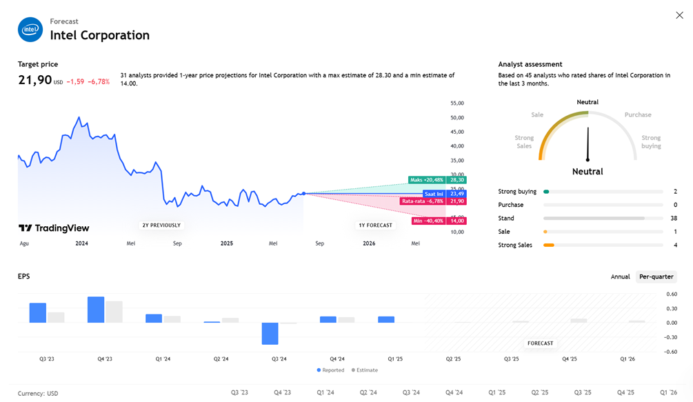Click the Strong Sales count 4
Viewport: 693px width, 402px height.
coord(675,245)
